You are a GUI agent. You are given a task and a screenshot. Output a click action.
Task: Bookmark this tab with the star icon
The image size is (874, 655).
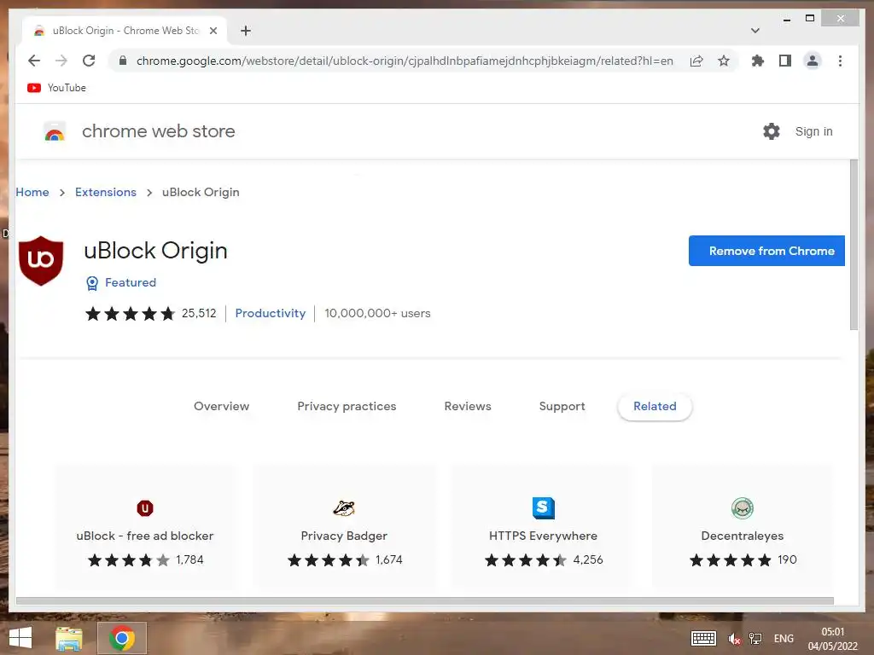724,61
